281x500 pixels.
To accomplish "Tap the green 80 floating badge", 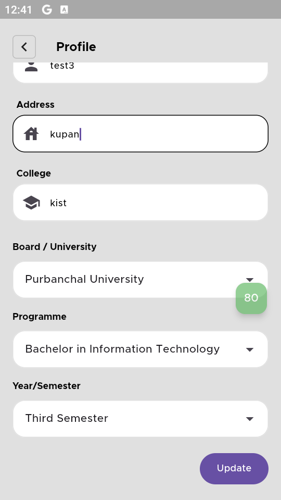I will tap(251, 298).
